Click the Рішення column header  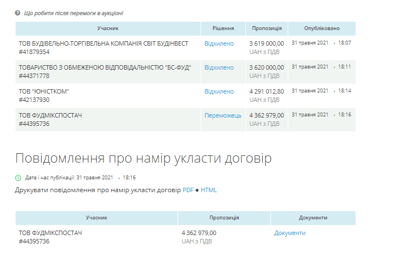[223, 28]
